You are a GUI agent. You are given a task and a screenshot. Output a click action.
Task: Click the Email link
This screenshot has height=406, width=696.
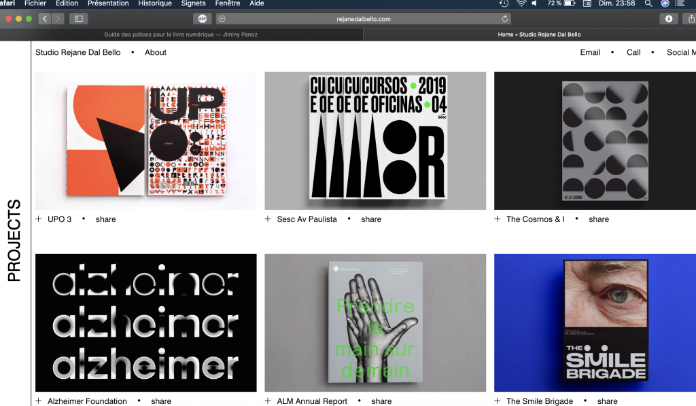coord(590,52)
